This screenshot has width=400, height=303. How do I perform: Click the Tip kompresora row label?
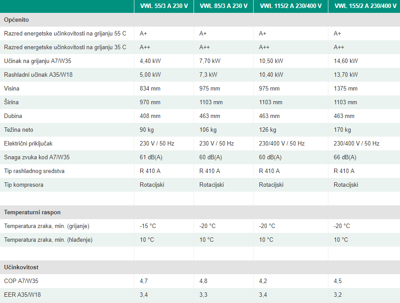point(24,185)
